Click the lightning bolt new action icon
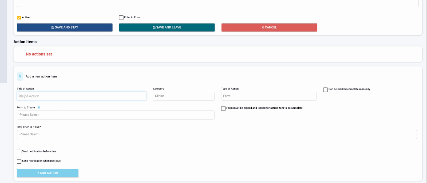 pyautogui.click(x=20, y=76)
